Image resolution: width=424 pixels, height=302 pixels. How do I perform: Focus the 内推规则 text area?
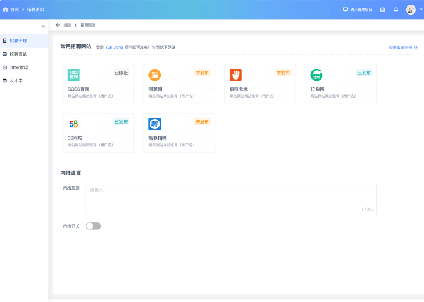click(x=231, y=200)
